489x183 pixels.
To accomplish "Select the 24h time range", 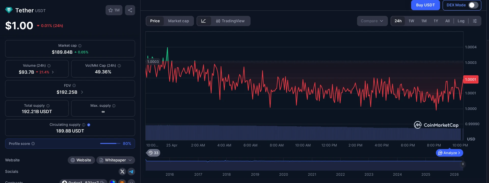I will point(398,21).
